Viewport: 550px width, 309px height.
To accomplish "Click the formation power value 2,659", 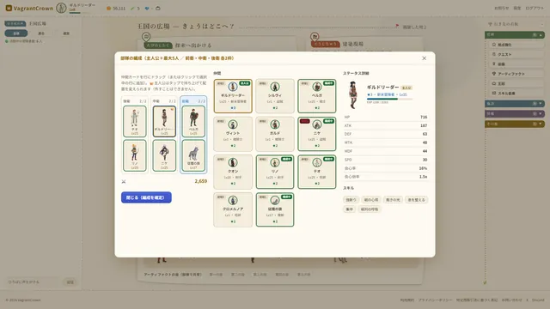I will (x=200, y=181).
